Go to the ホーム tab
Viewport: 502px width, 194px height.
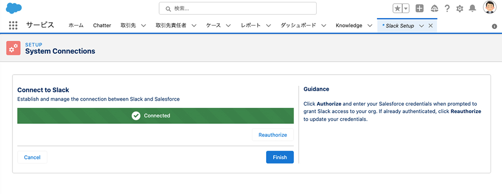pyautogui.click(x=76, y=26)
